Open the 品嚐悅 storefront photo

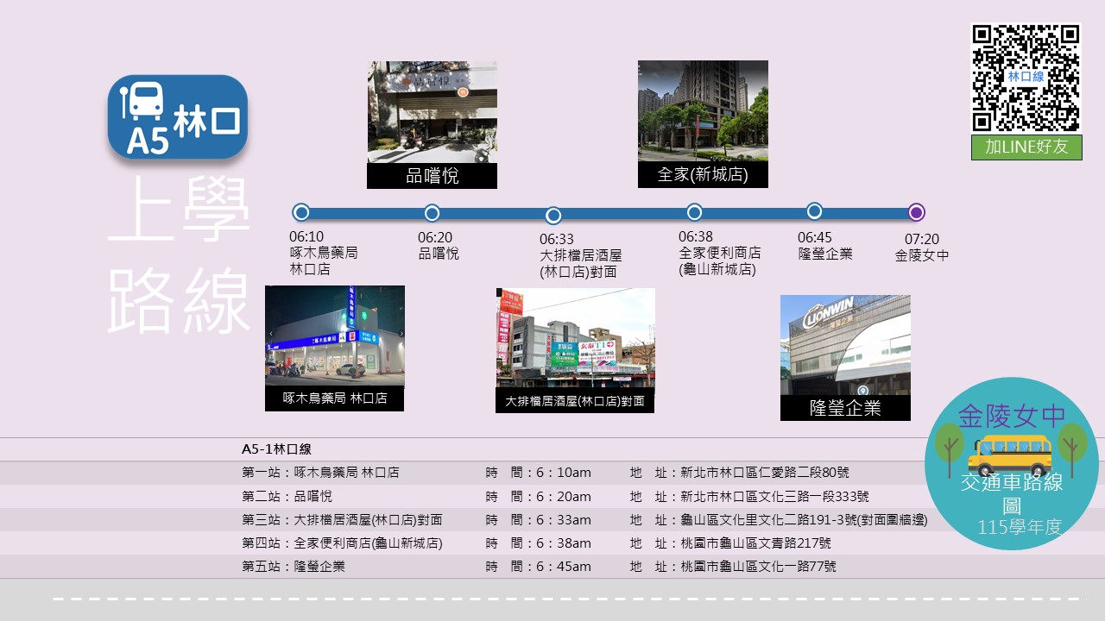coord(433,112)
